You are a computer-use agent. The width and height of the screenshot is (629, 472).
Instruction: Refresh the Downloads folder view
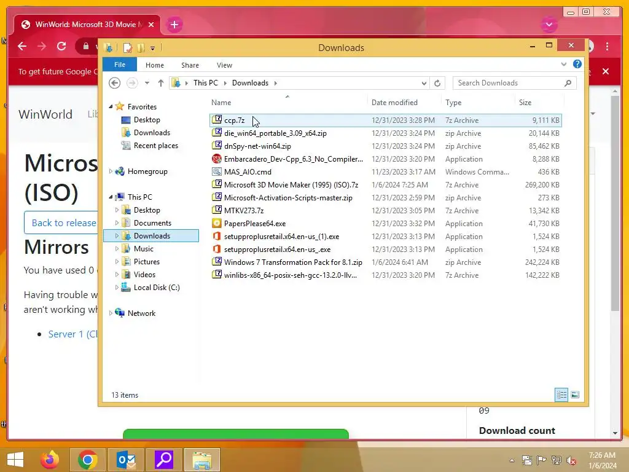tap(437, 83)
